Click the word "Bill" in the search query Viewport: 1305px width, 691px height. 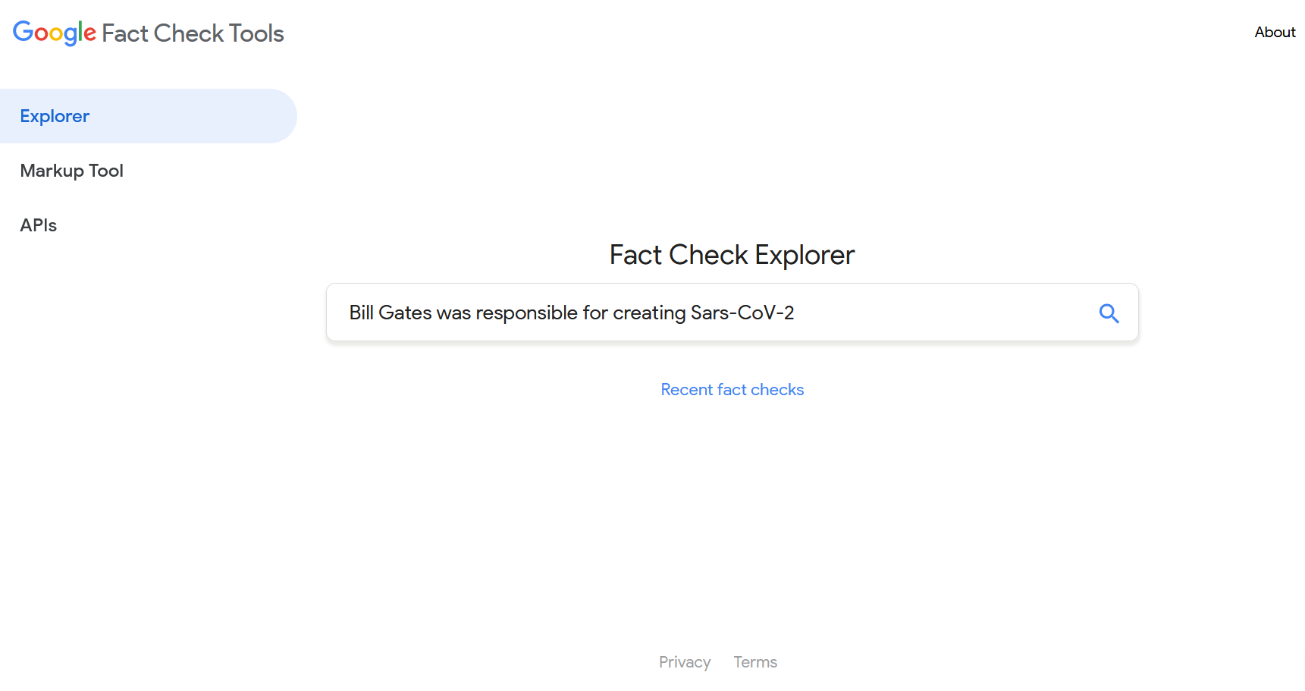[361, 313]
